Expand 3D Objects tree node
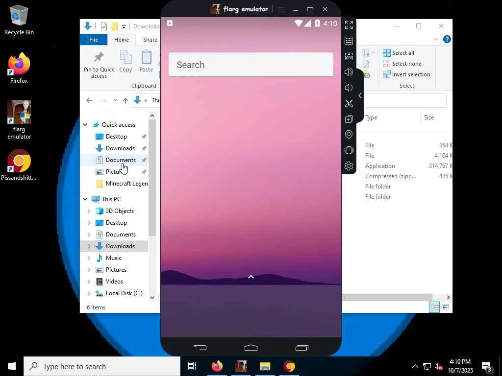This screenshot has height=376, width=502. [89, 211]
